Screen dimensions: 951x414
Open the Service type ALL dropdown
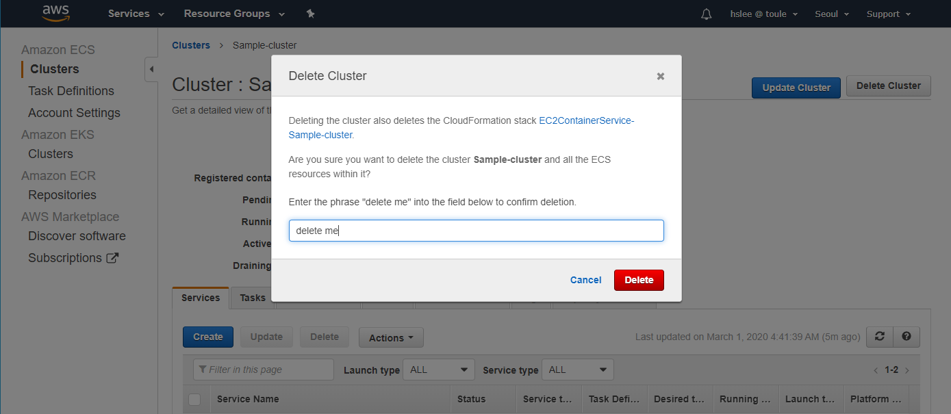[x=578, y=370]
